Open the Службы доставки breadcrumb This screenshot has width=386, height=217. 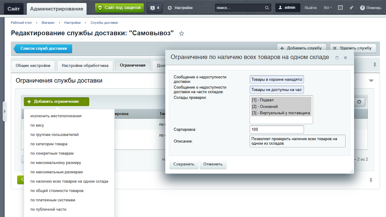point(104,23)
